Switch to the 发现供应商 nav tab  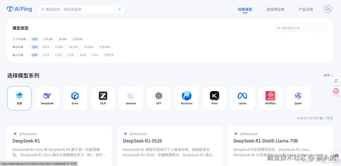click(275, 9)
